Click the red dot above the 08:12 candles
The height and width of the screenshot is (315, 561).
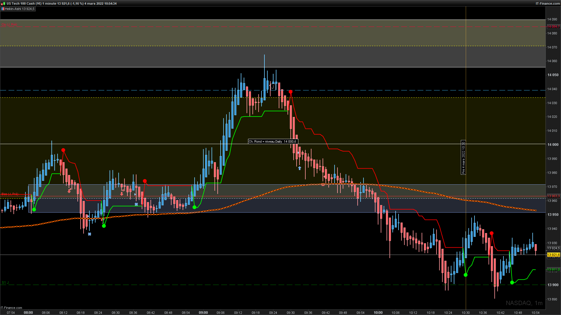tap(63, 150)
